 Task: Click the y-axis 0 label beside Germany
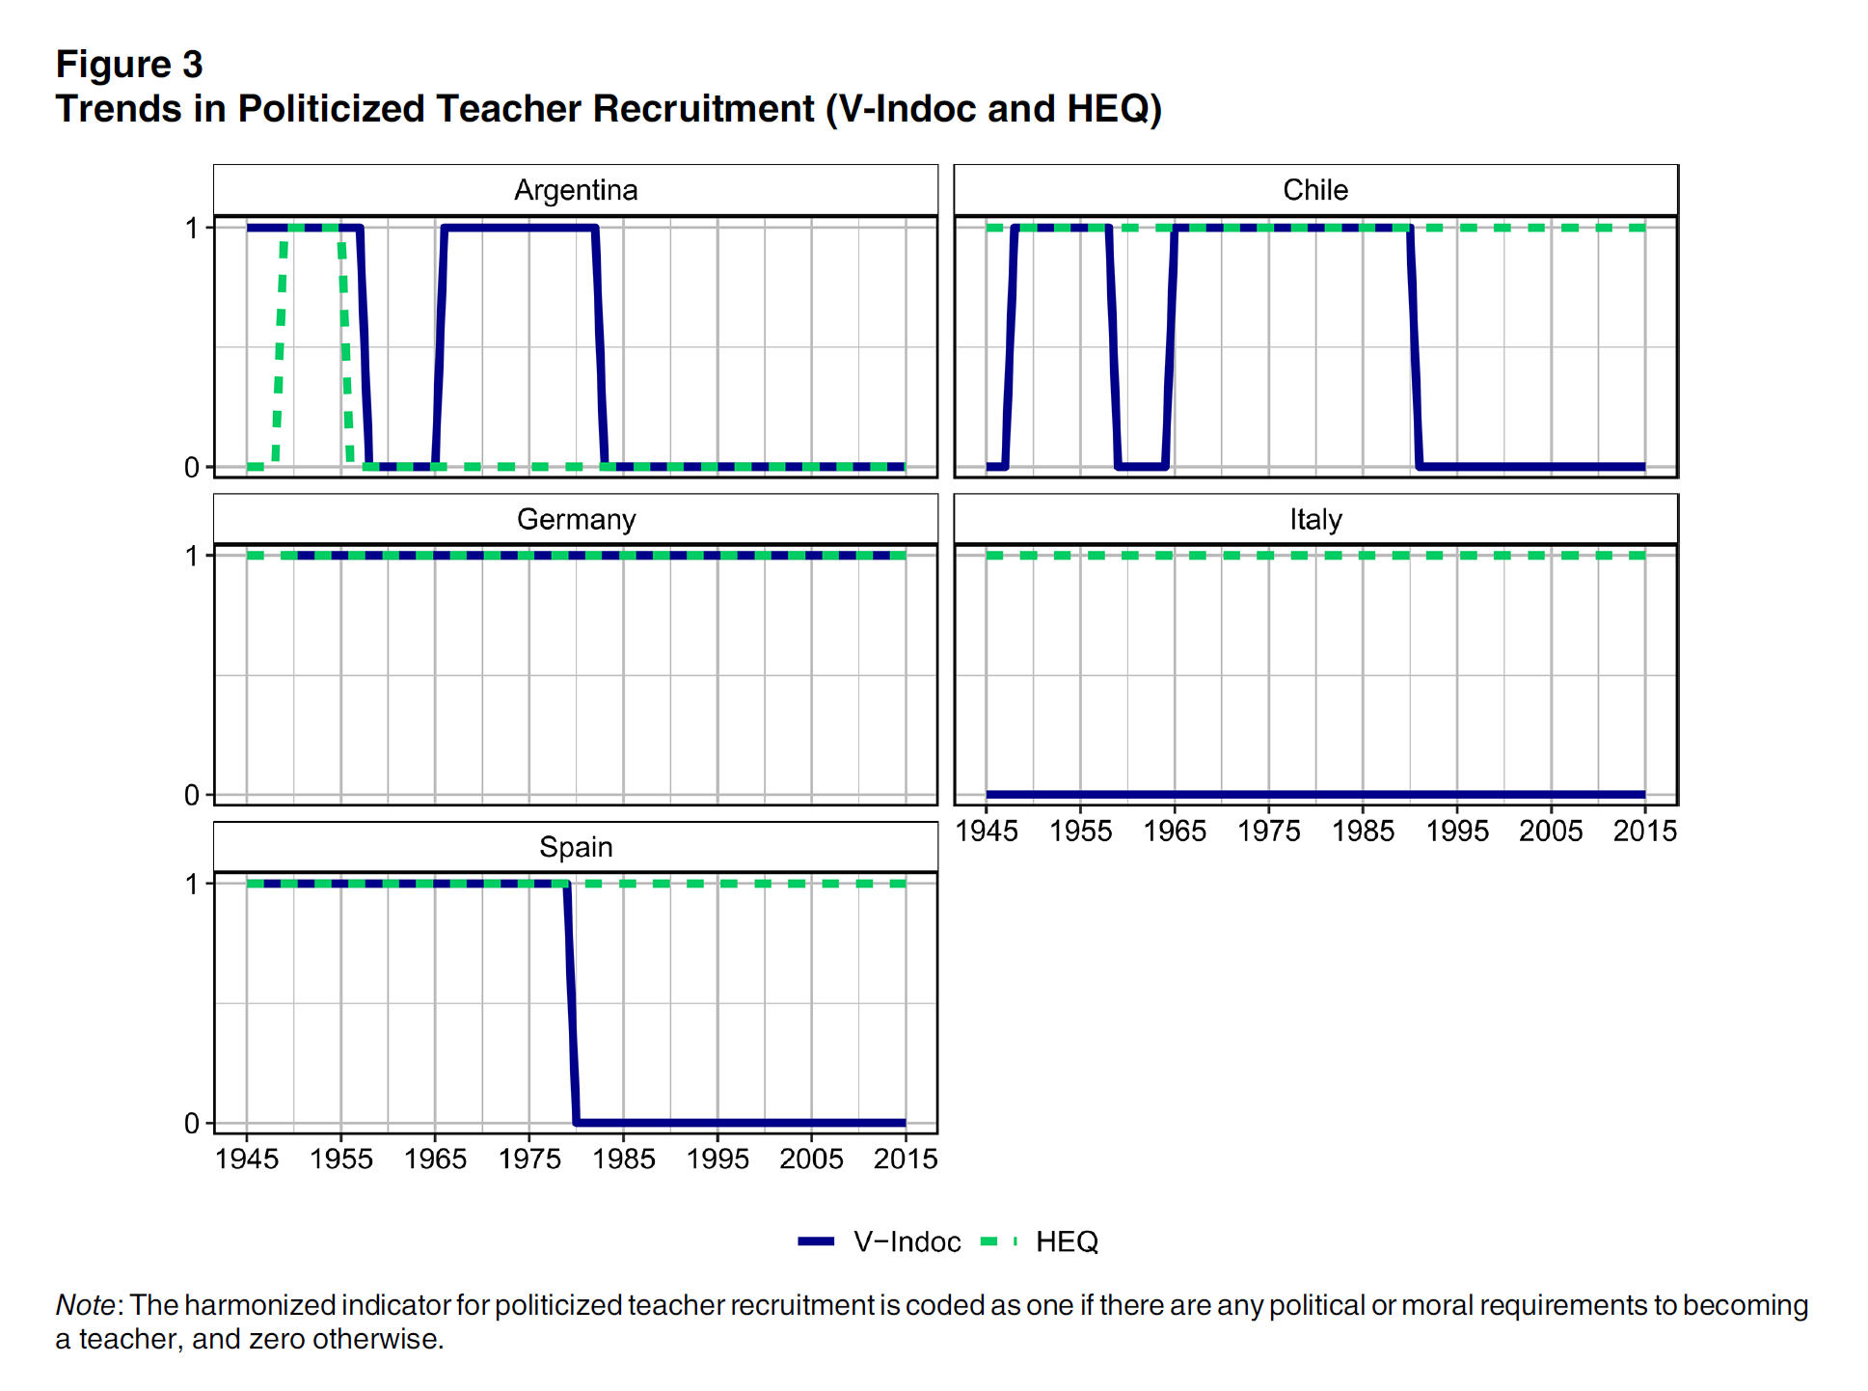pyautogui.click(x=192, y=795)
